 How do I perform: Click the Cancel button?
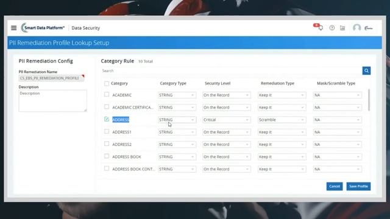pyautogui.click(x=335, y=186)
